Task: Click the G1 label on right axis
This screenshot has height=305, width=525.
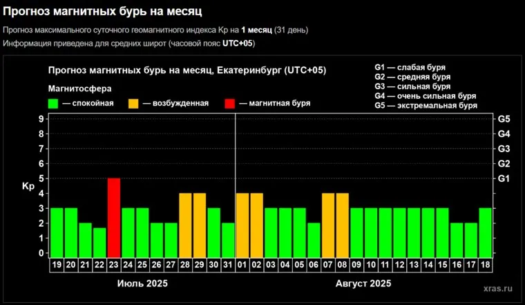Action: 504,178
